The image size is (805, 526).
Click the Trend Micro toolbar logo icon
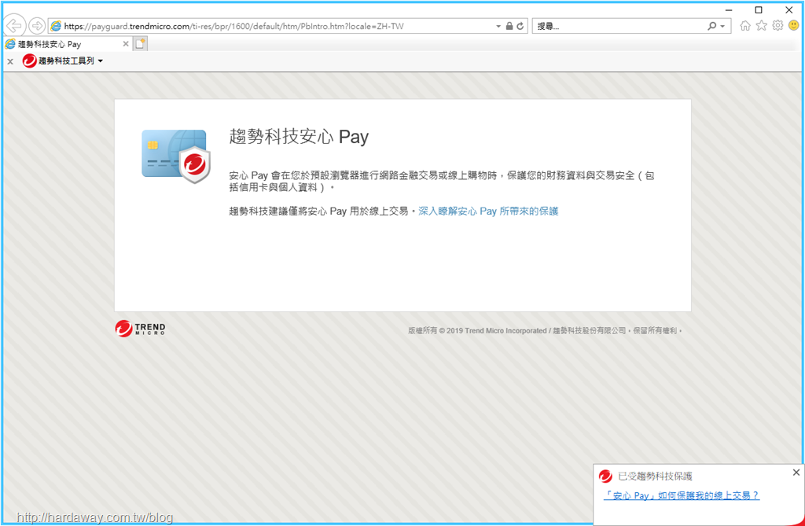click(x=29, y=61)
